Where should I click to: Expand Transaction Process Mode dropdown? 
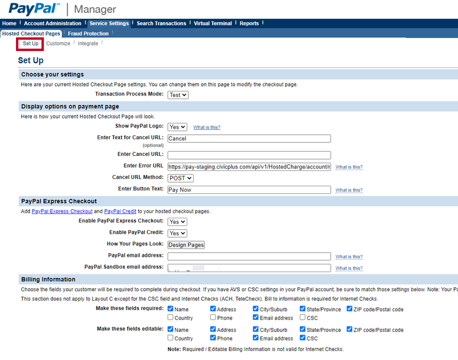178,95
